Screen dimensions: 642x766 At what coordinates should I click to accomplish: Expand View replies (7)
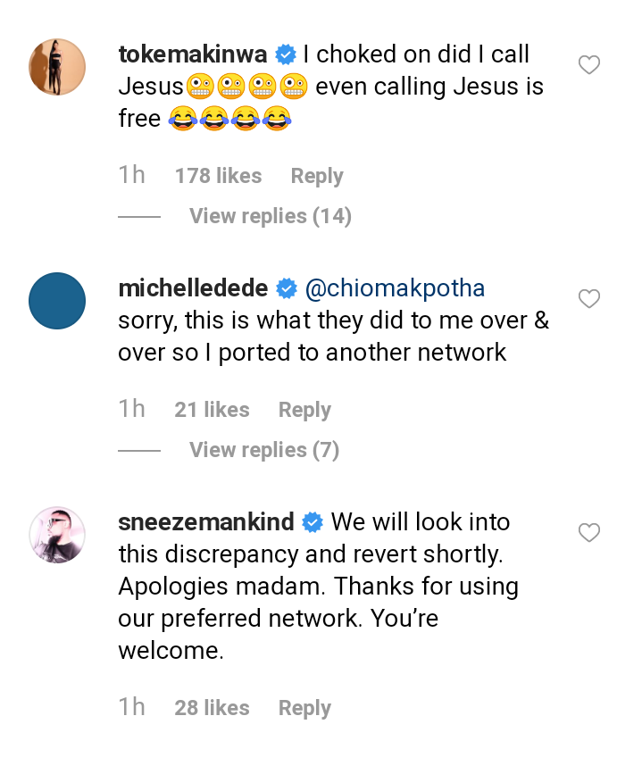(264, 450)
